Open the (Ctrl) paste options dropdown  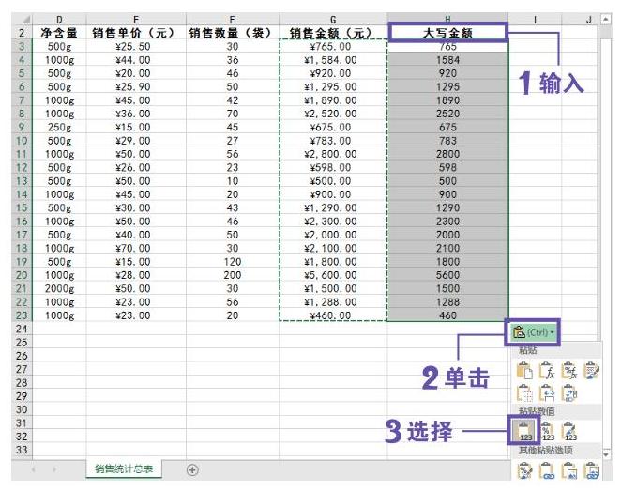pos(533,332)
